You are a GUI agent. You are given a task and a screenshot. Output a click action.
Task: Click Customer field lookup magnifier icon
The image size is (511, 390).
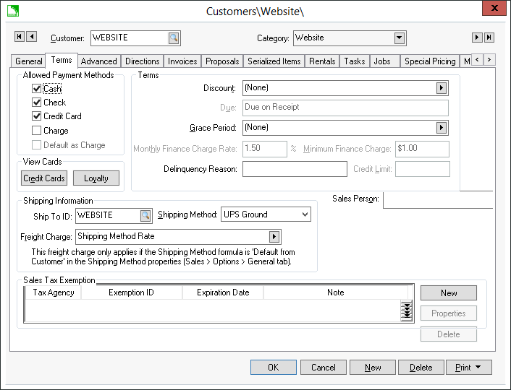(x=174, y=38)
